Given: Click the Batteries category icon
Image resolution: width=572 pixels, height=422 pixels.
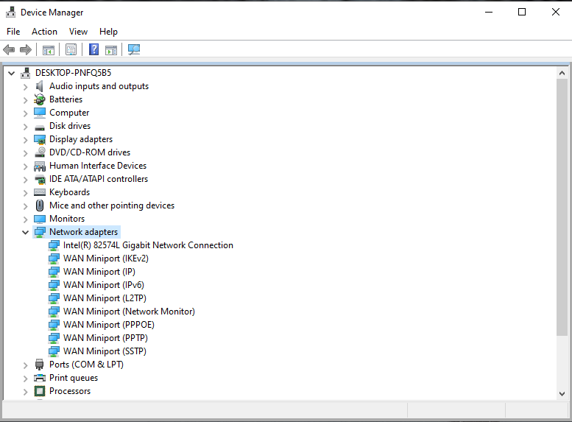Looking at the screenshot, I should coord(40,99).
